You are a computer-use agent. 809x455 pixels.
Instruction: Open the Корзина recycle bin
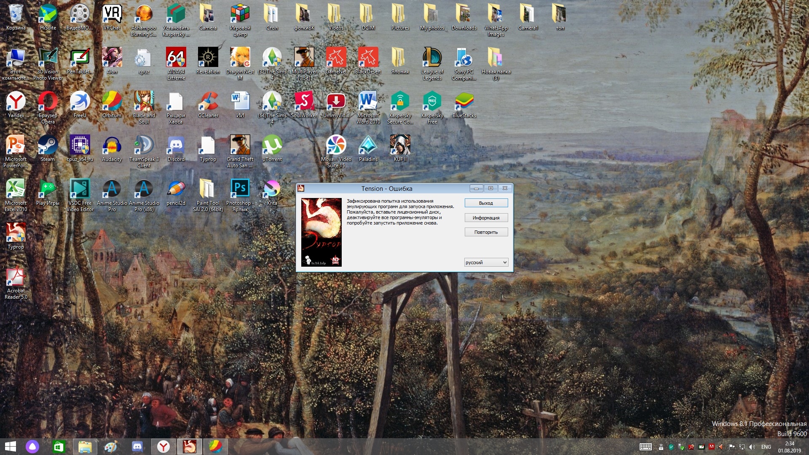(16, 17)
